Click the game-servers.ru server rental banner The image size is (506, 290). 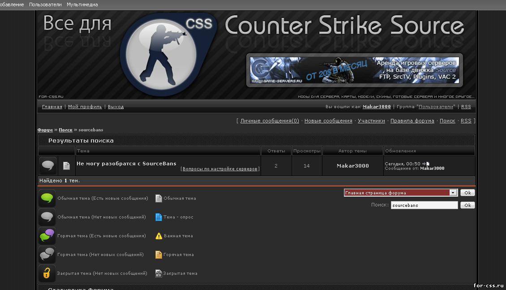tap(354, 70)
